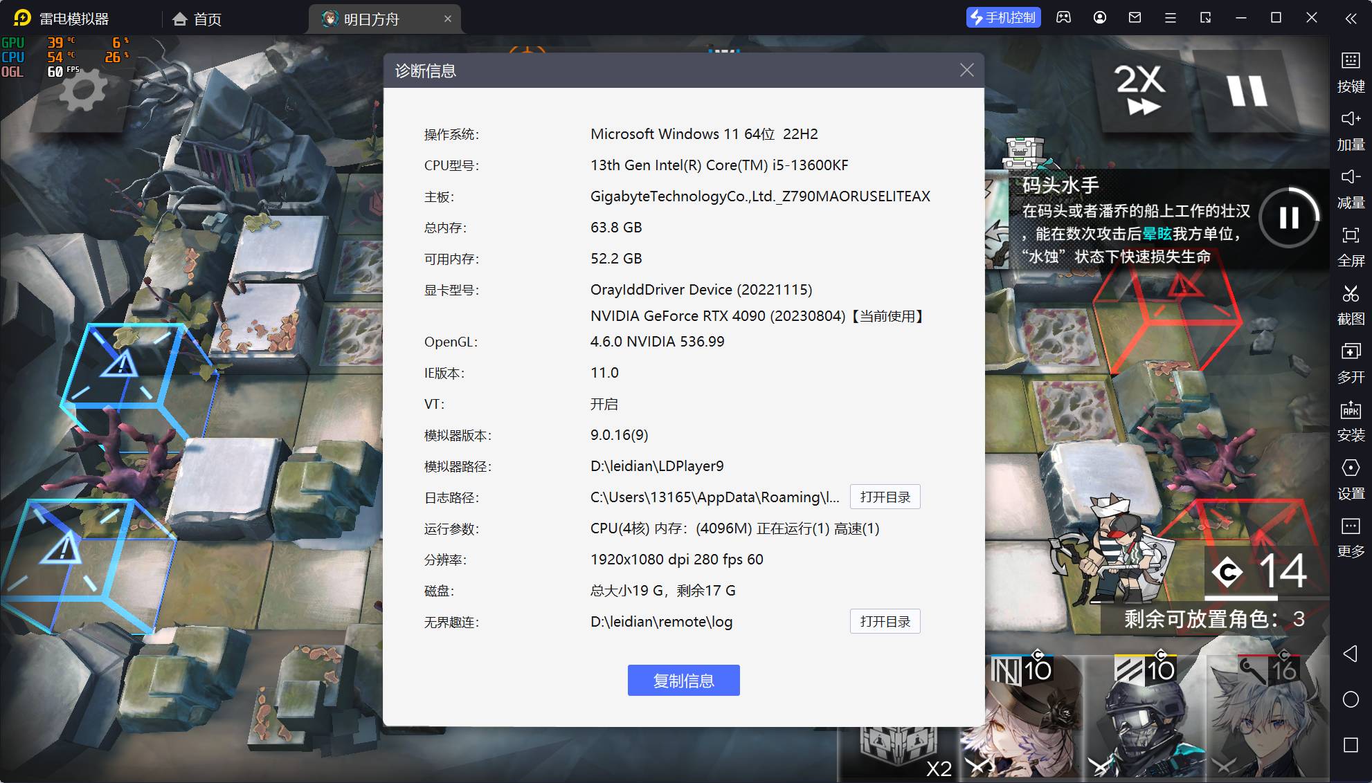
Task: Click 打开目录 next to 日志路径
Action: 885,497
